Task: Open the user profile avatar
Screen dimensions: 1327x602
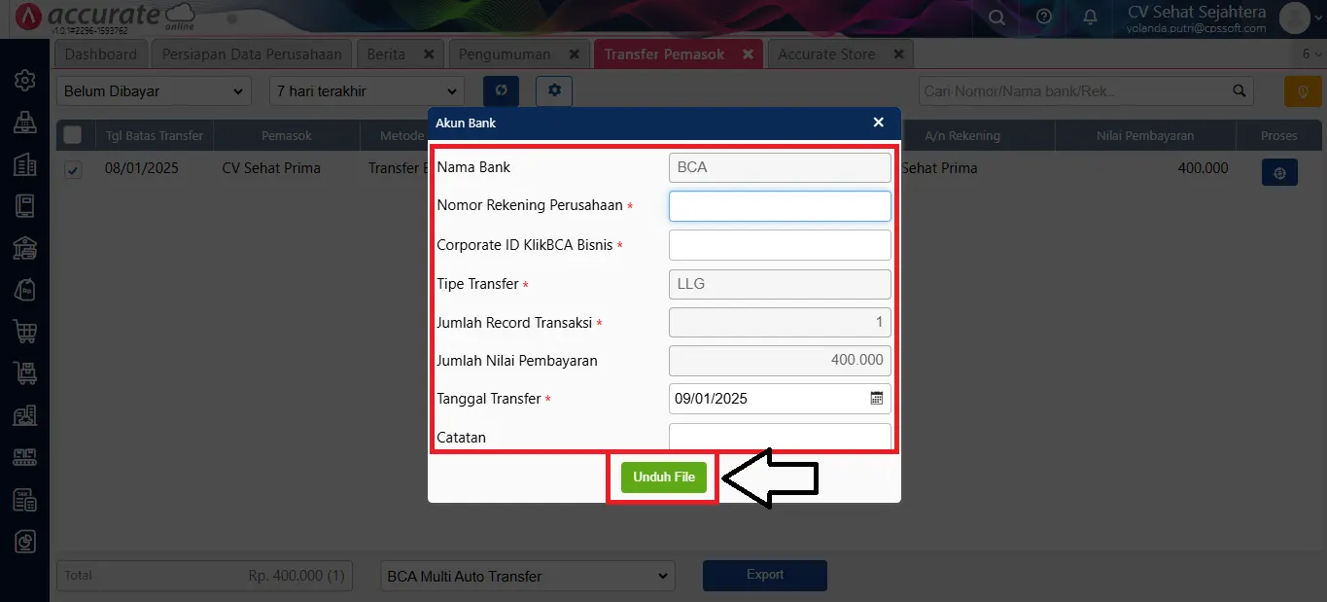Action: (x=1295, y=18)
